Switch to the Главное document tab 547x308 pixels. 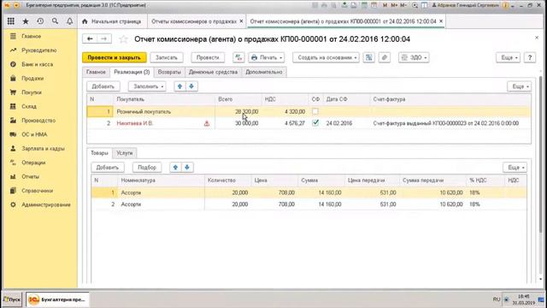coord(96,72)
